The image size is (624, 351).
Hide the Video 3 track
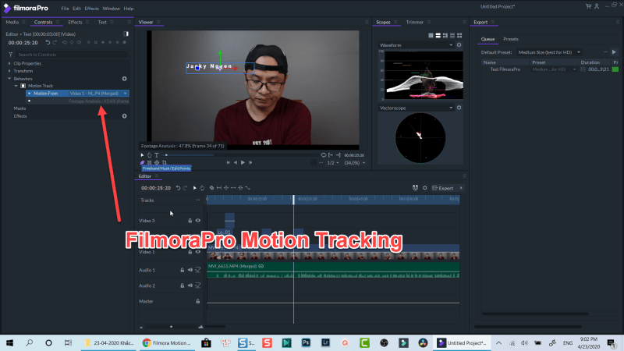(x=197, y=221)
